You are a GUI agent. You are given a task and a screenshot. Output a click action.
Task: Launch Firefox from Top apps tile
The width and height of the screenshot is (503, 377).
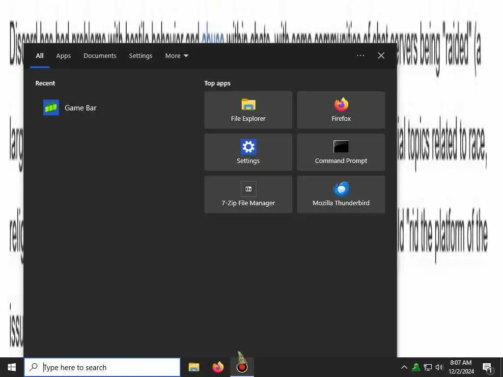341,110
